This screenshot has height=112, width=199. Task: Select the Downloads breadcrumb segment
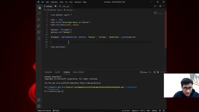point(52,10)
